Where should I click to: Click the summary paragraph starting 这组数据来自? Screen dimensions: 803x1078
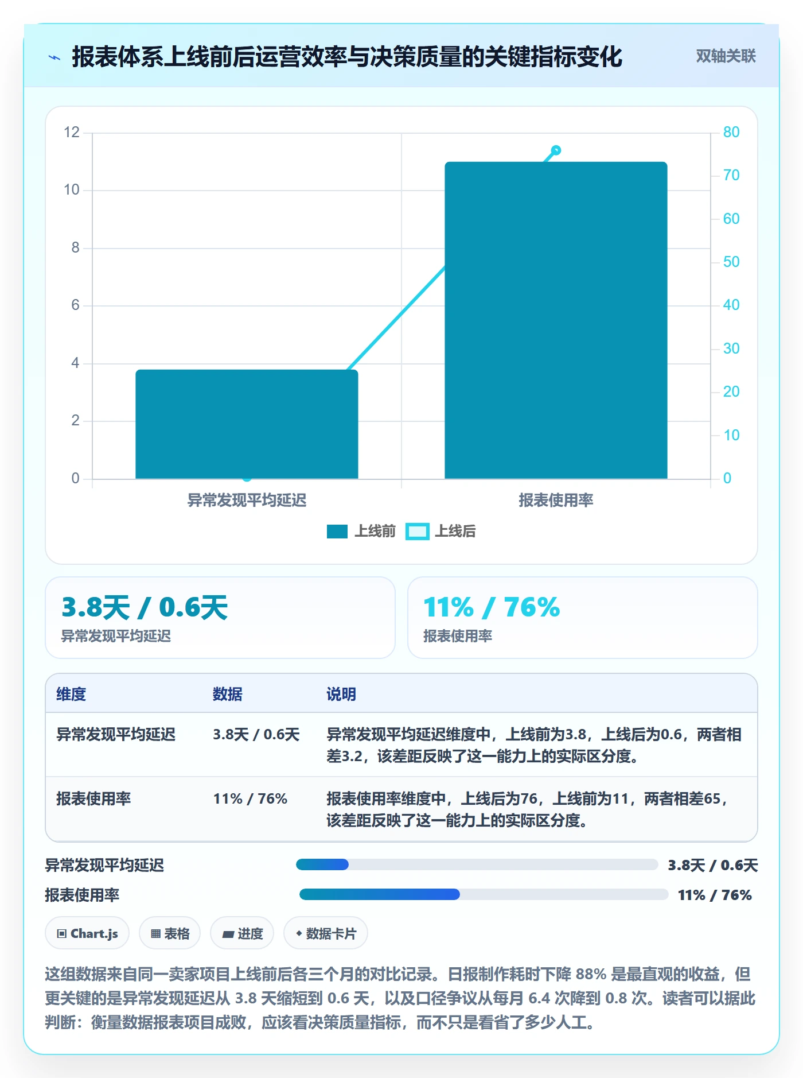click(x=400, y=998)
